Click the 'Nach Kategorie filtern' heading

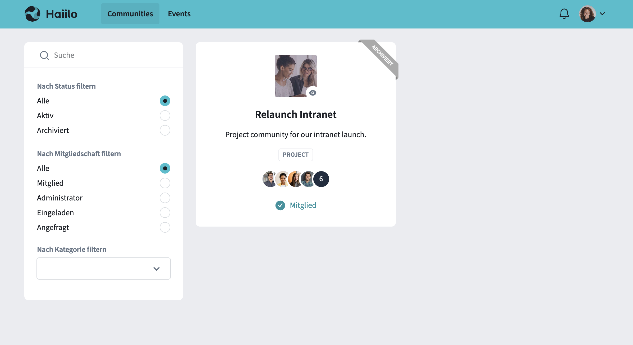pos(72,250)
